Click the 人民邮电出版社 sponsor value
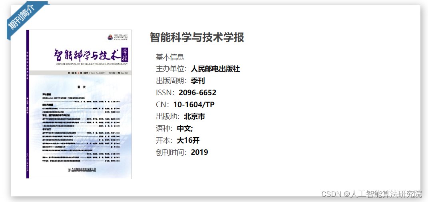This screenshot has width=428, height=202. [x=215, y=69]
